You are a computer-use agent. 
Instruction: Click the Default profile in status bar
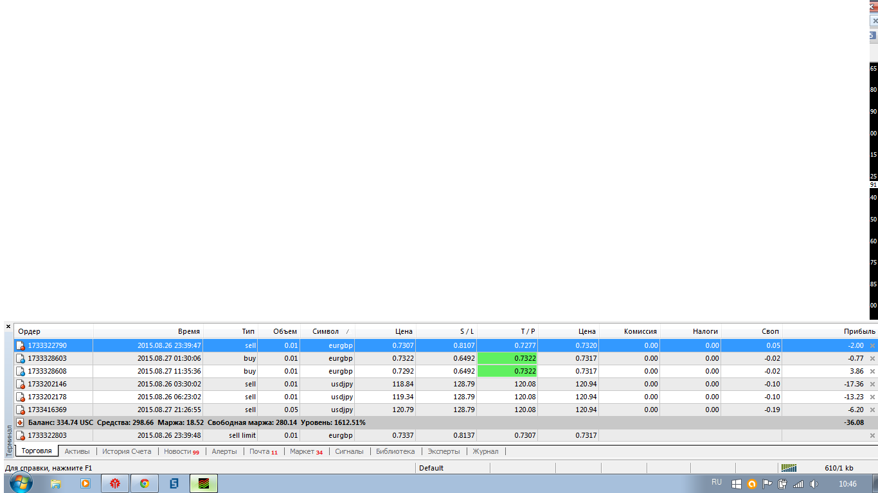point(431,468)
